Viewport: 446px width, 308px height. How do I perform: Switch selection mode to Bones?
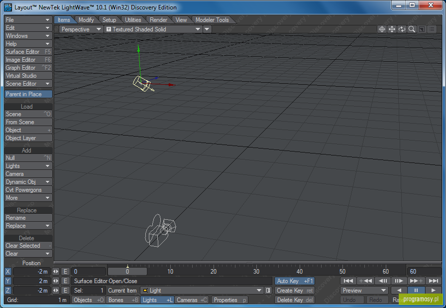[123, 300]
